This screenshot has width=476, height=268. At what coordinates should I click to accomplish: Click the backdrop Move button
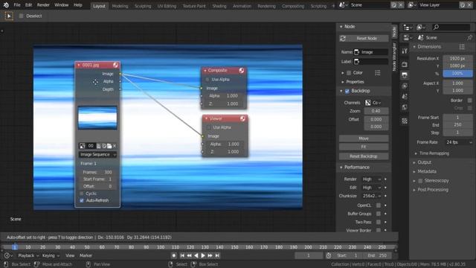click(x=364, y=138)
